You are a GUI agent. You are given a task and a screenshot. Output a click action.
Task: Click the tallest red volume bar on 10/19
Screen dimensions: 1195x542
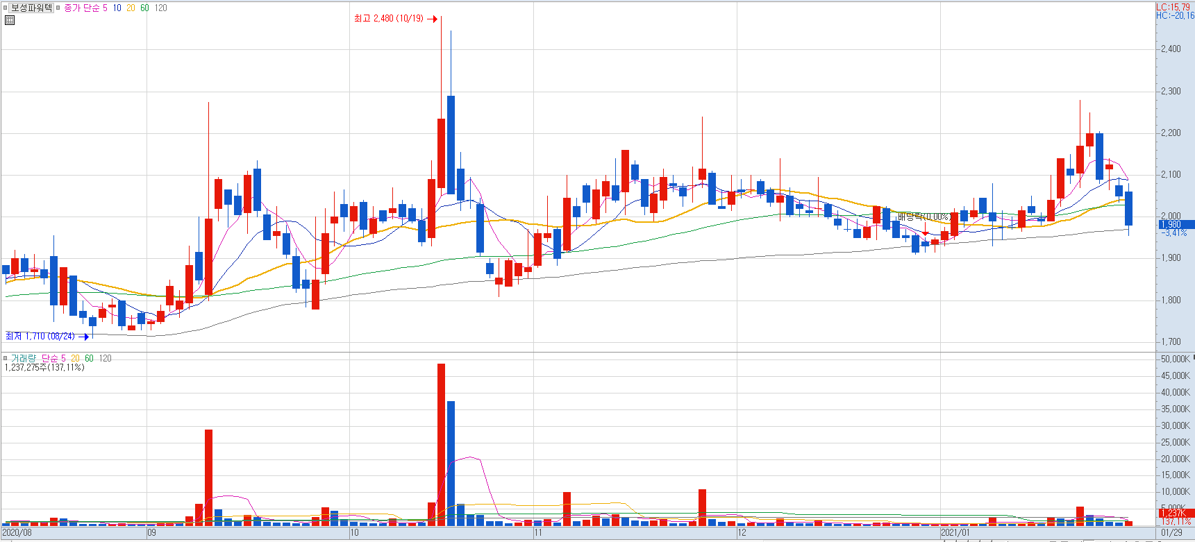[x=441, y=444]
